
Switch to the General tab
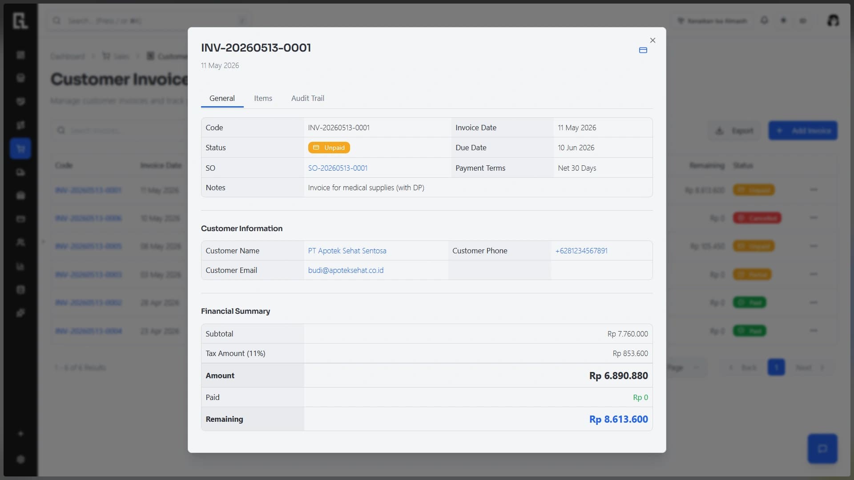click(x=222, y=98)
